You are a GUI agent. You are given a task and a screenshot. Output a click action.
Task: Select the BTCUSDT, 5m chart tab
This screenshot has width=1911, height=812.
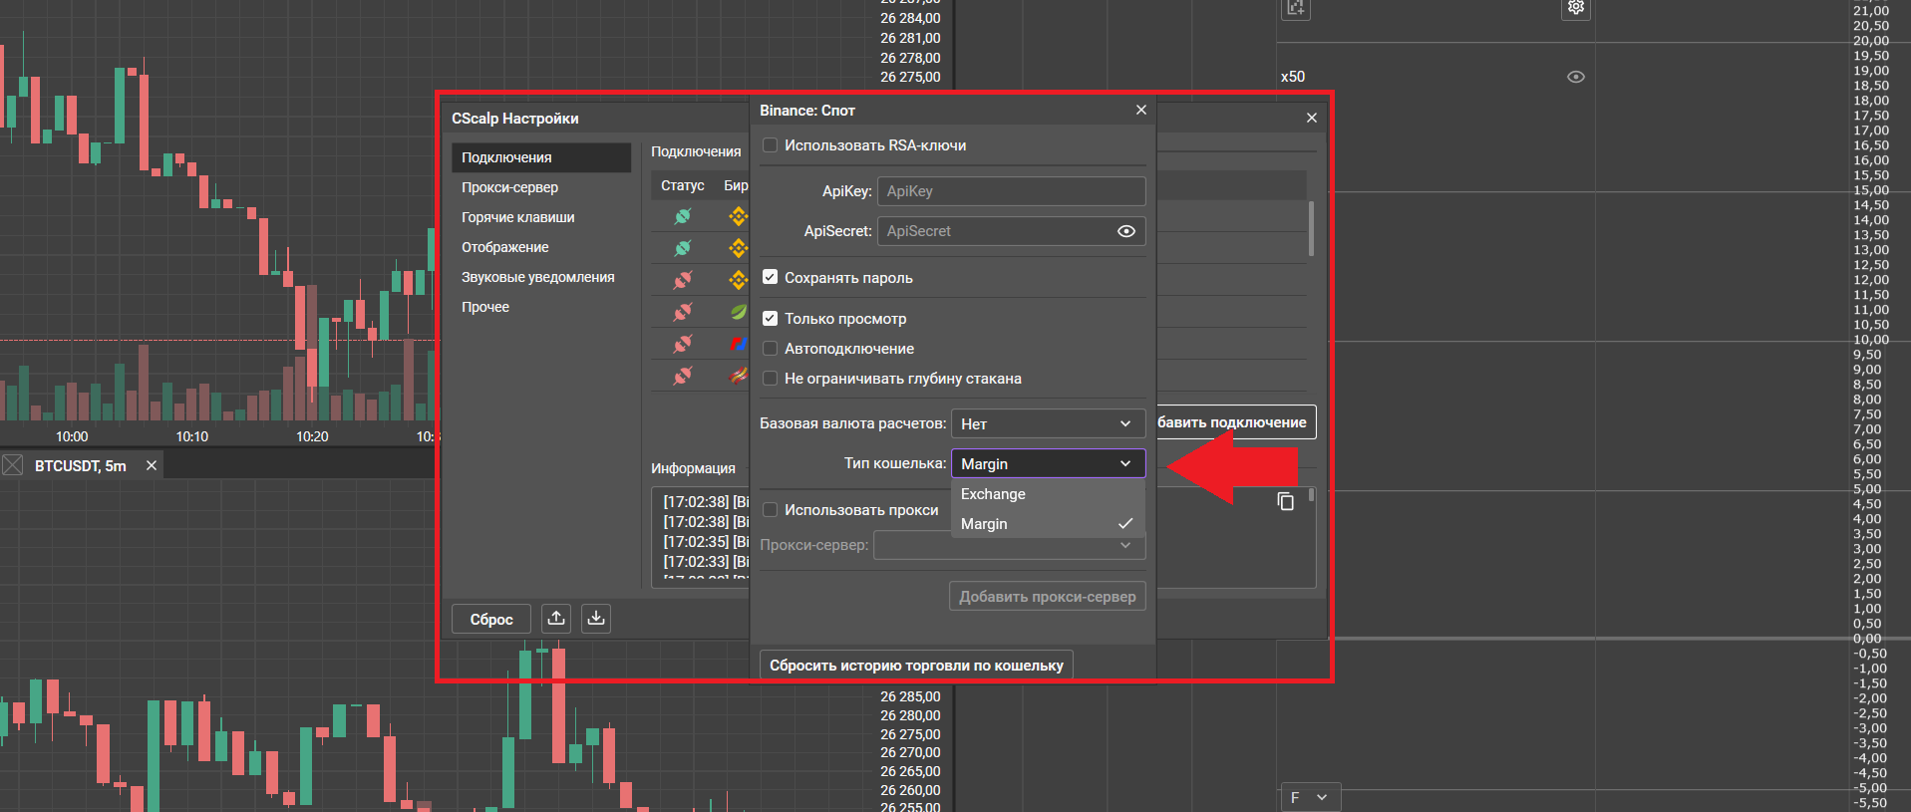(x=81, y=465)
